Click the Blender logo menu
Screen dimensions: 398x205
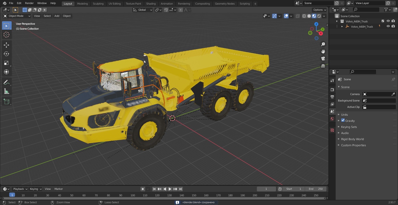pyautogui.click(x=5, y=3)
